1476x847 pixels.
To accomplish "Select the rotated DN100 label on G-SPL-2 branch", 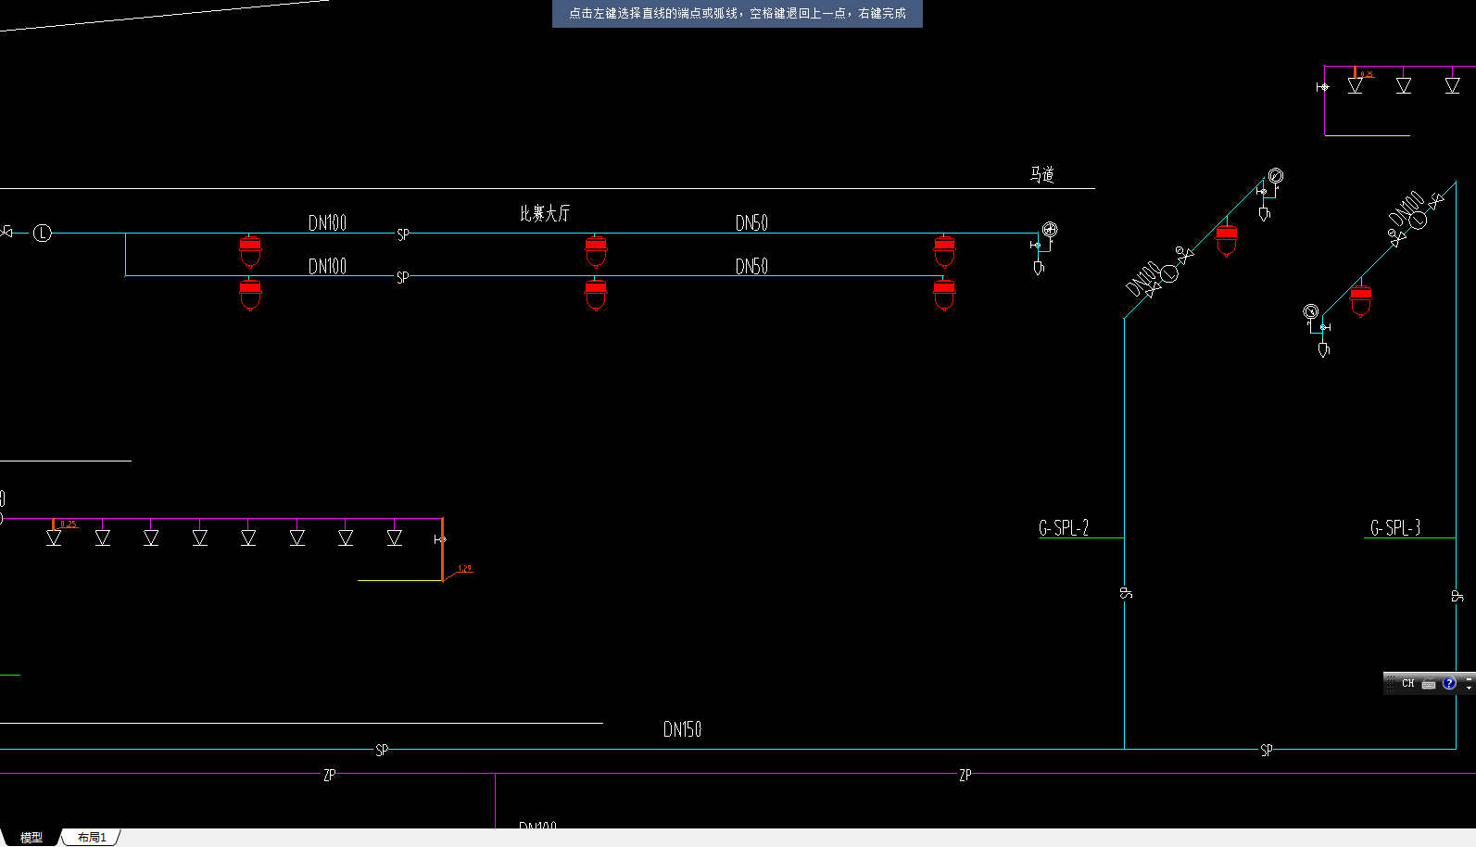I will 1142,278.
